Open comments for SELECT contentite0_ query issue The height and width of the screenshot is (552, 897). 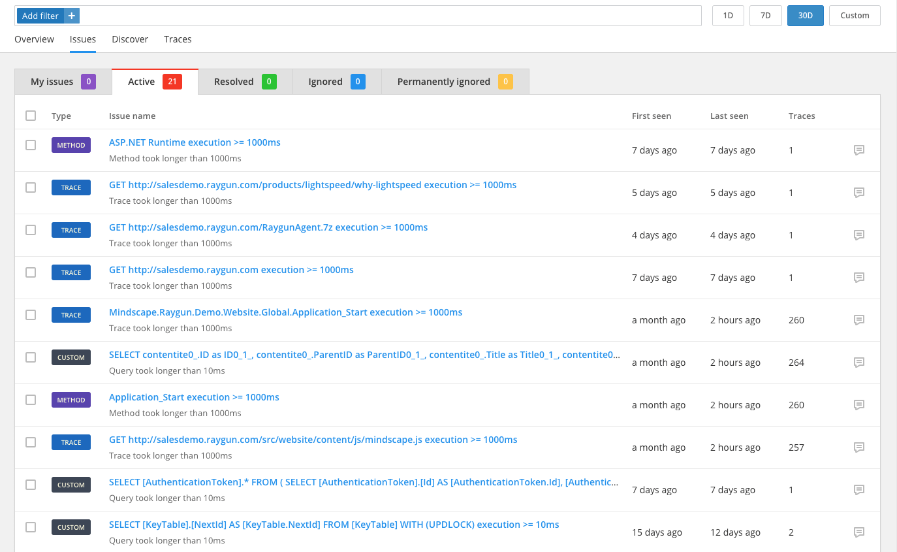tap(859, 363)
